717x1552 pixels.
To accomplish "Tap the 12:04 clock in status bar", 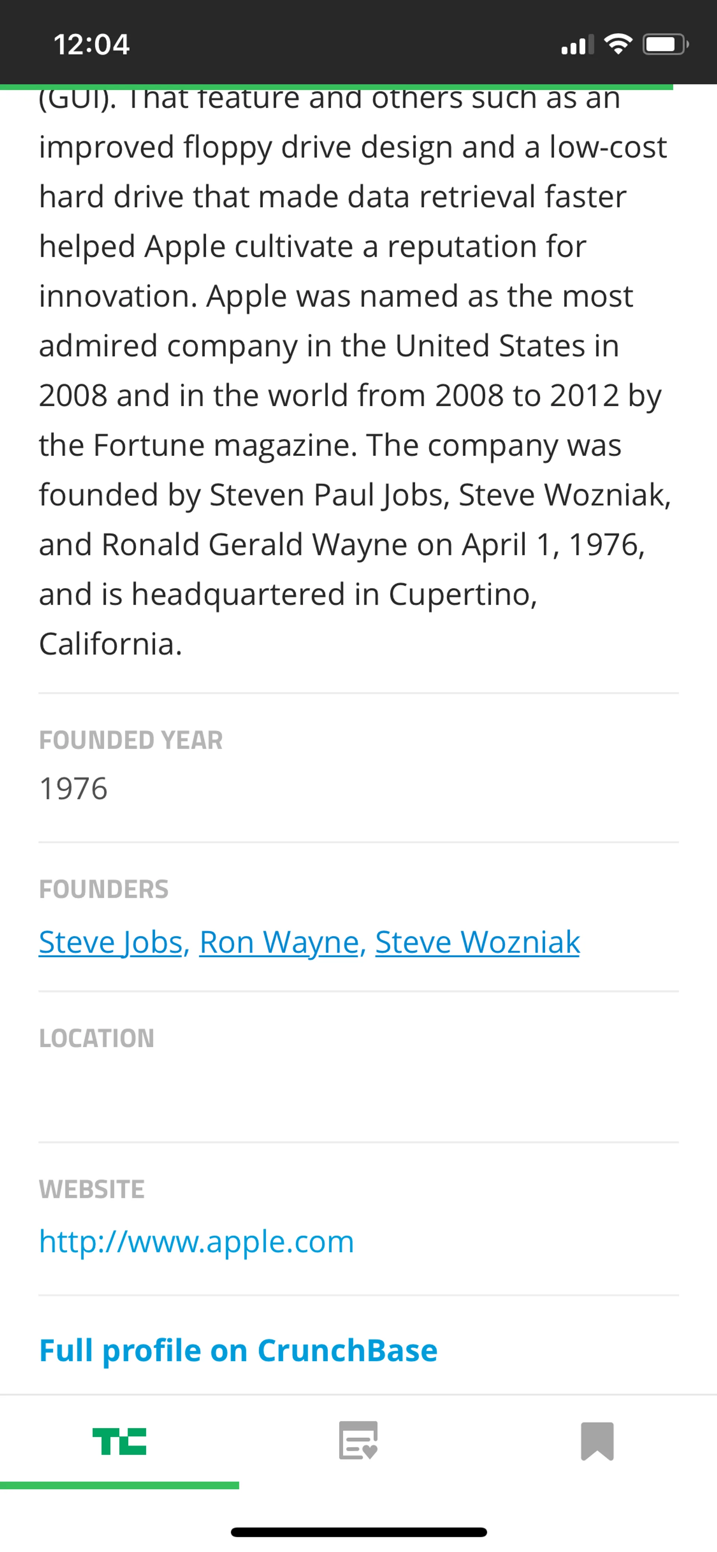I will (91, 44).
